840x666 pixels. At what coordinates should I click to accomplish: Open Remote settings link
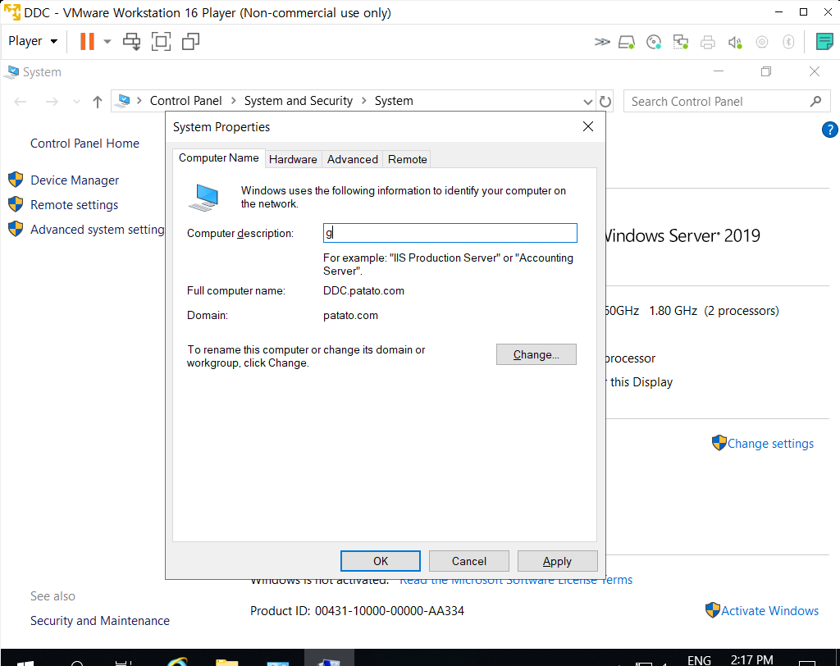pos(75,205)
